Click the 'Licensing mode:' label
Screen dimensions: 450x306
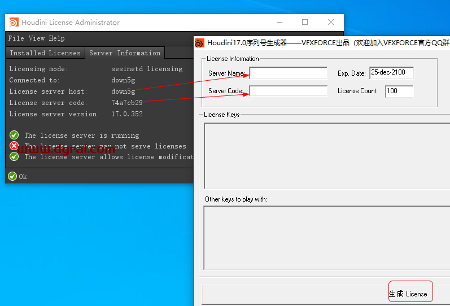(x=38, y=69)
